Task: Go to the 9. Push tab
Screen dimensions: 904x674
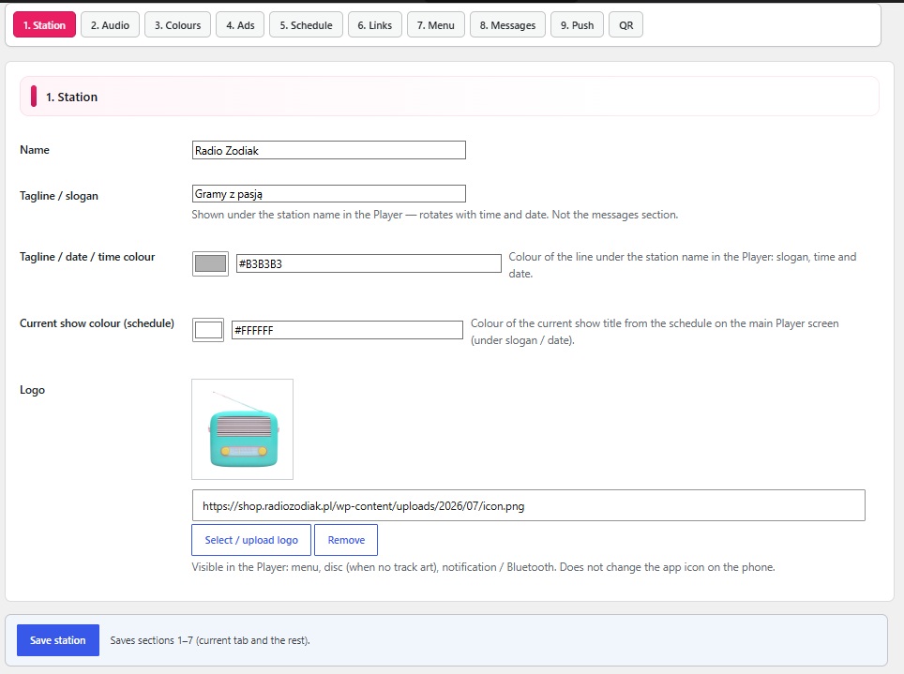Action: pyautogui.click(x=577, y=25)
